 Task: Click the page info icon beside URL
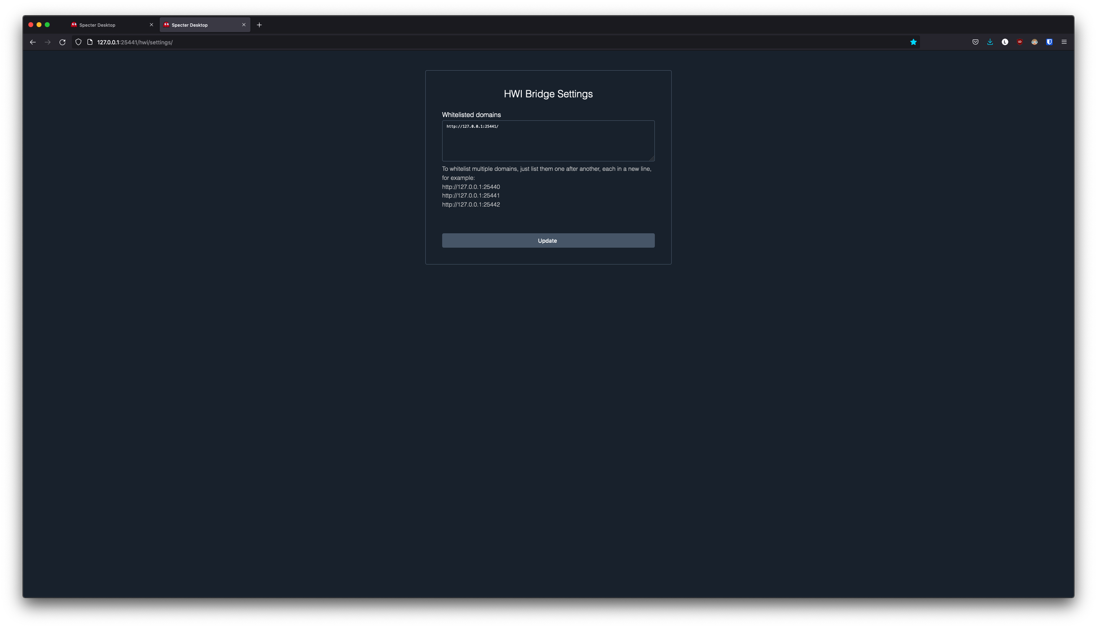coord(90,42)
